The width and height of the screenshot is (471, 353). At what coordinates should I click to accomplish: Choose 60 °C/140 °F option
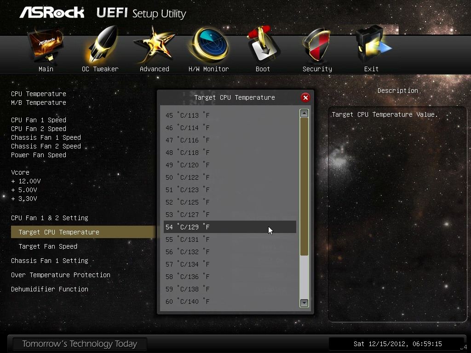tap(230, 302)
